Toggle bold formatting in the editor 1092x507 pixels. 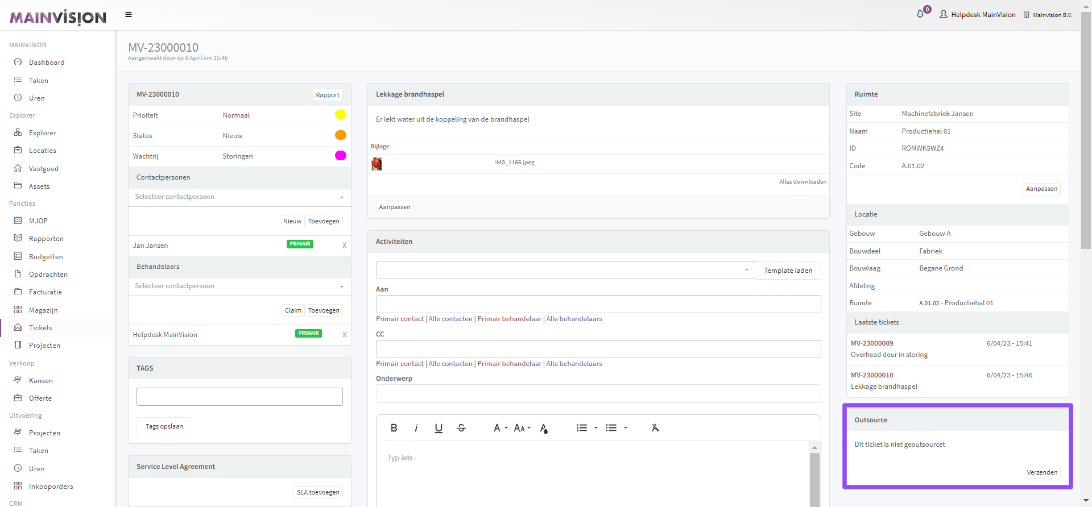[394, 428]
